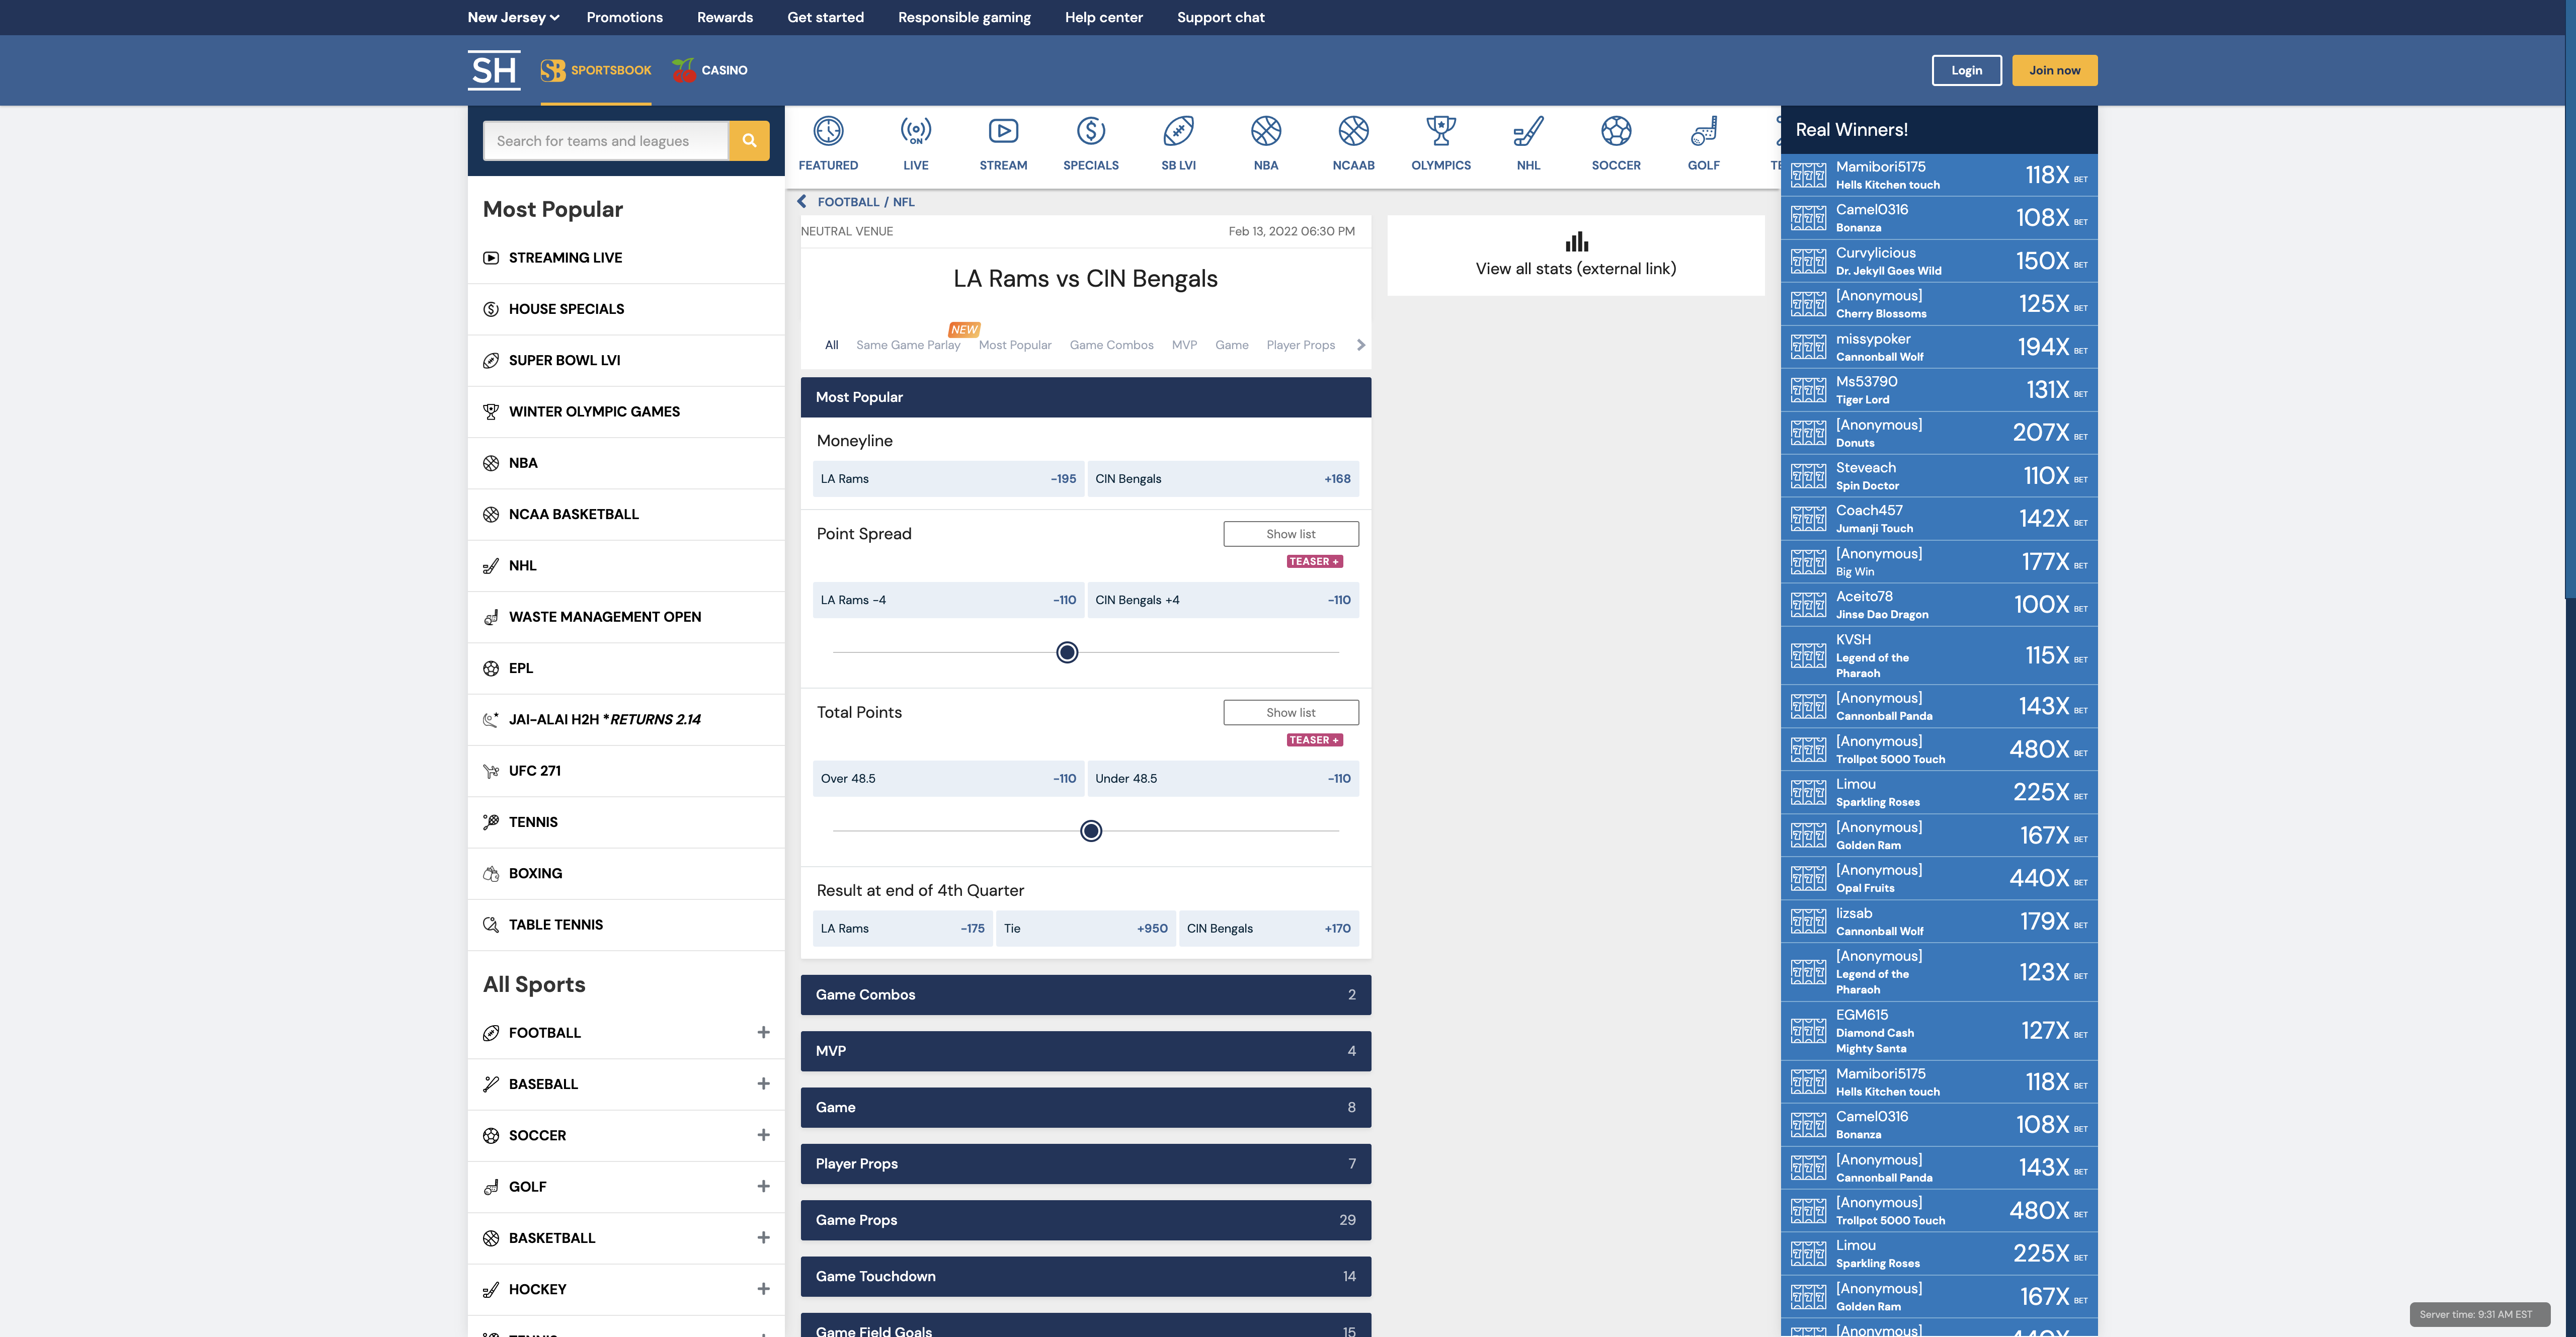The image size is (2576, 1337).
Task: Open the STREAM section icon
Action: click(1002, 140)
